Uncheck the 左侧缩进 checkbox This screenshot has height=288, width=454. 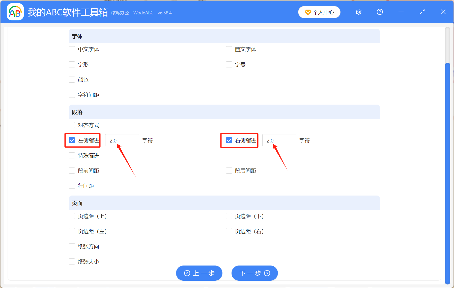point(72,140)
